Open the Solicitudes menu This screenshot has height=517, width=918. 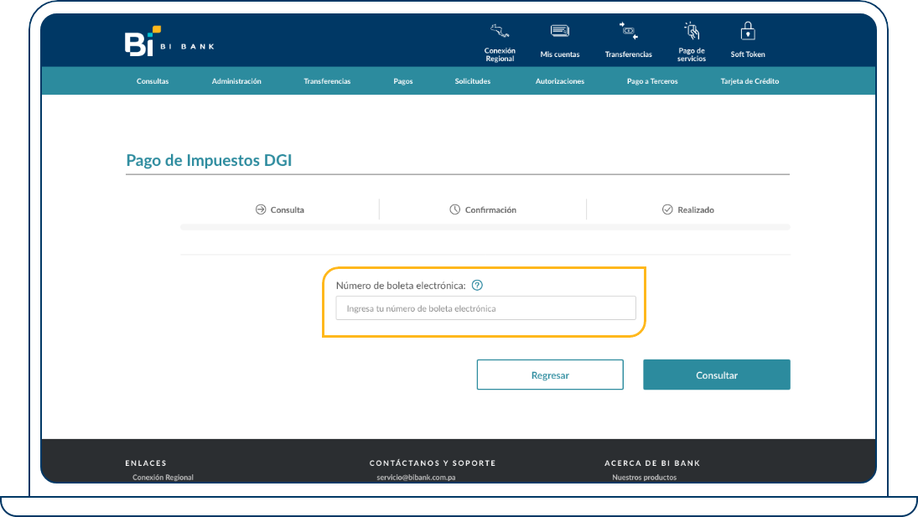pyautogui.click(x=473, y=81)
